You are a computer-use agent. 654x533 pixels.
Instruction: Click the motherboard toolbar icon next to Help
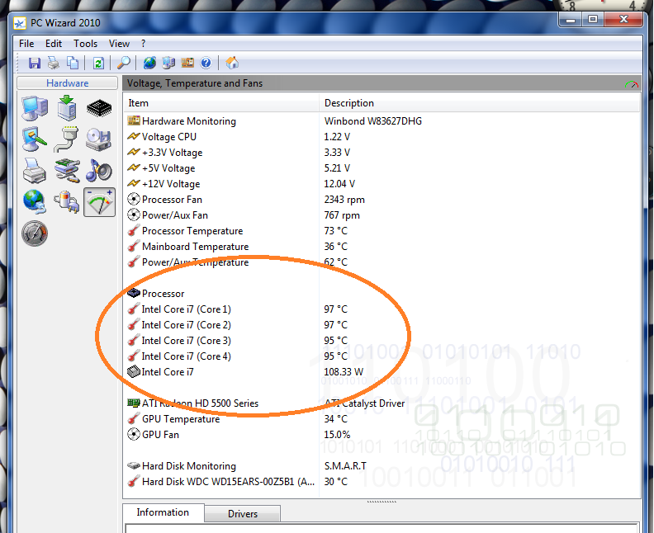pos(187,63)
